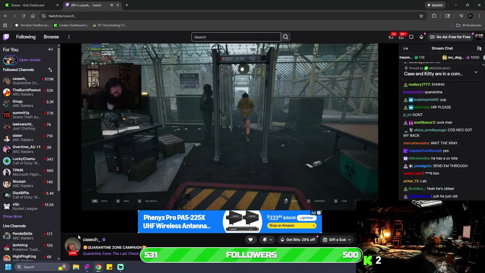Open the Gemini button in Chrome
Screen dimensions: 485x273
[x=435, y=5]
